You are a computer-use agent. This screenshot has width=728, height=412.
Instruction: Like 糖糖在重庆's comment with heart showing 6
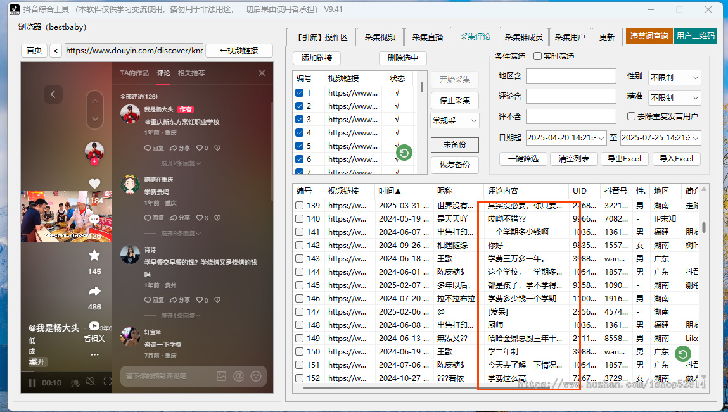202,218
